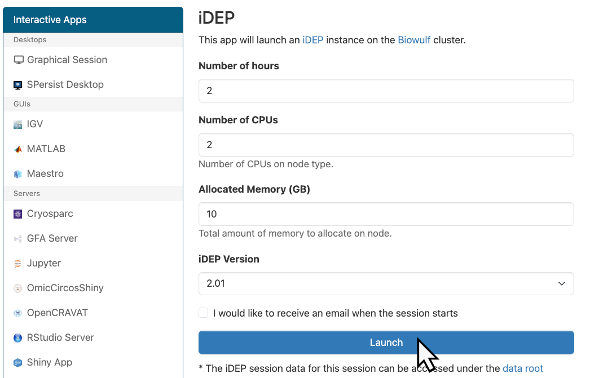Click the Shiny App hexagon icon
The width and height of the screenshot is (599, 378).
[17, 363]
